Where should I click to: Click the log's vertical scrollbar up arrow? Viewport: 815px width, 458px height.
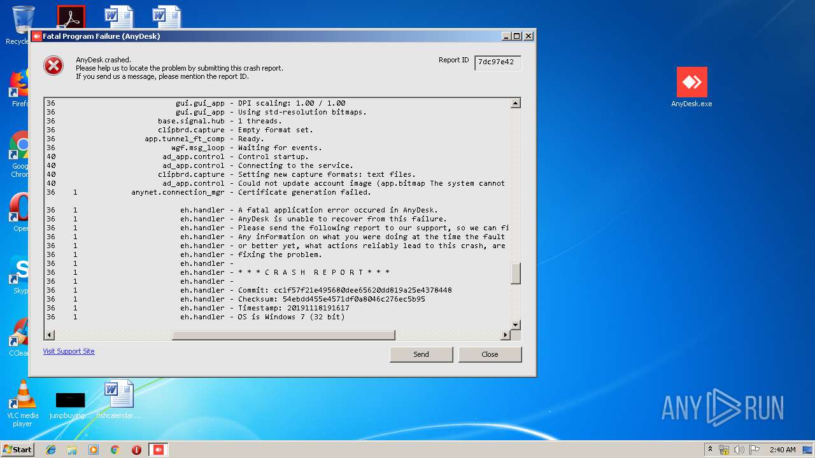(x=516, y=103)
